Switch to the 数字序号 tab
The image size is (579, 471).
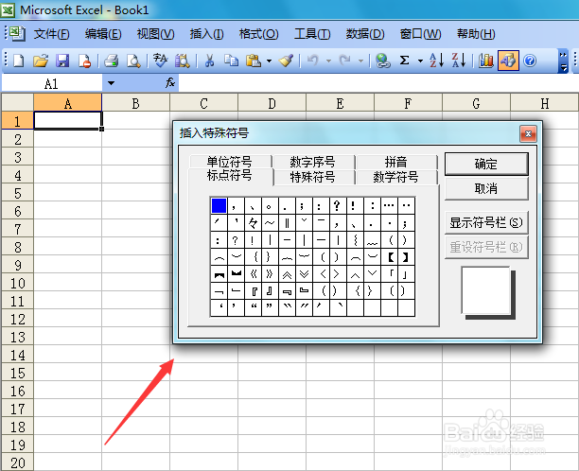(313, 162)
